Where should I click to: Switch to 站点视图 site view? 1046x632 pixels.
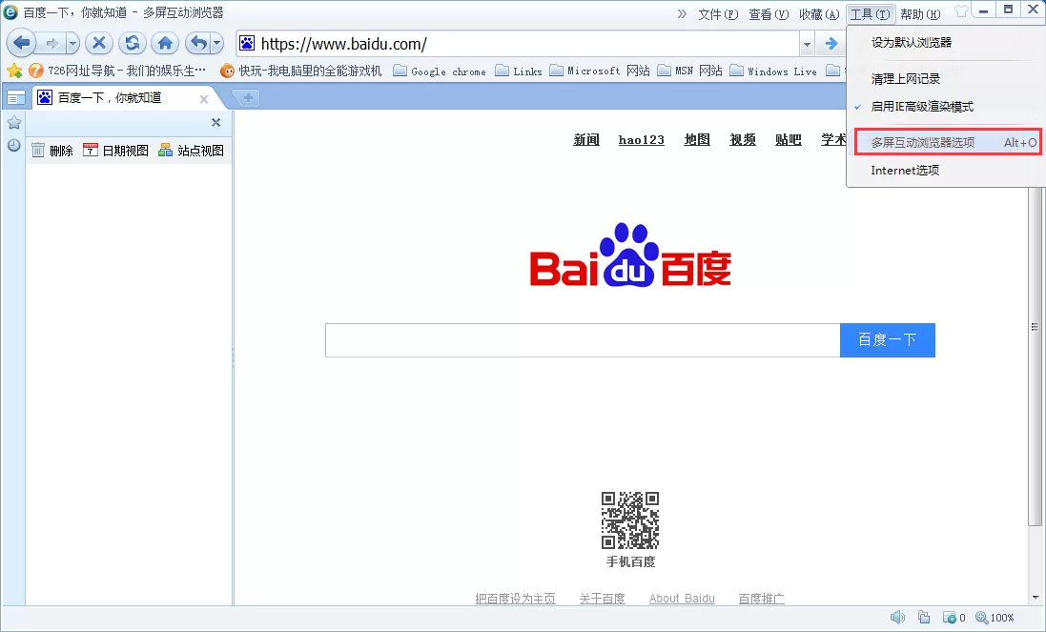pyautogui.click(x=192, y=151)
